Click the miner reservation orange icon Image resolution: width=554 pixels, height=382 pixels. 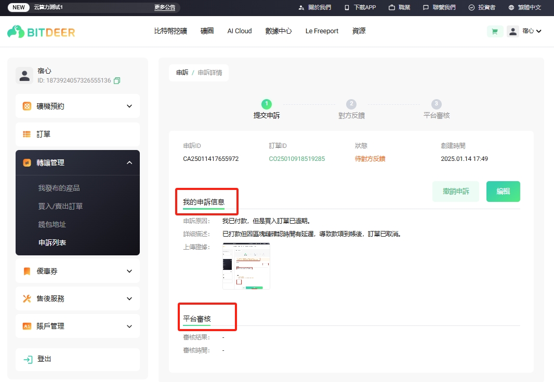(27, 106)
